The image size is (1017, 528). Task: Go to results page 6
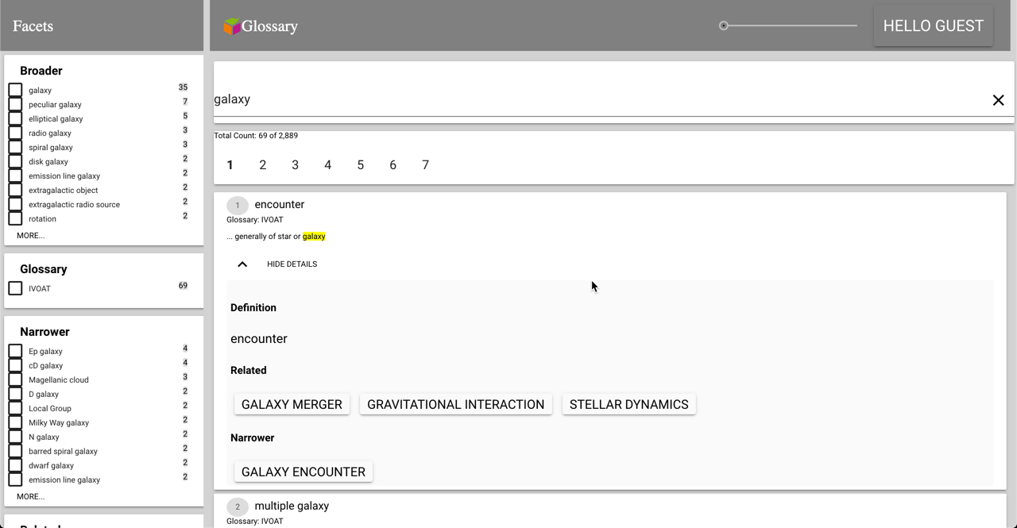click(392, 165)
